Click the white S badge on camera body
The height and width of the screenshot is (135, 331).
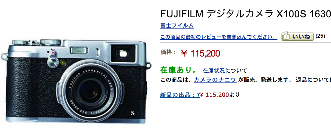click(132, 113)
